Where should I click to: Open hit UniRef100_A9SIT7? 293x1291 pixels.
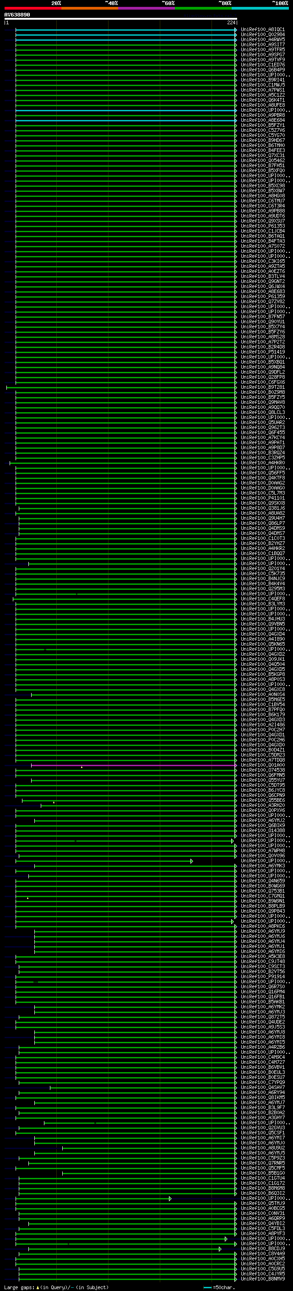(262, 44)
